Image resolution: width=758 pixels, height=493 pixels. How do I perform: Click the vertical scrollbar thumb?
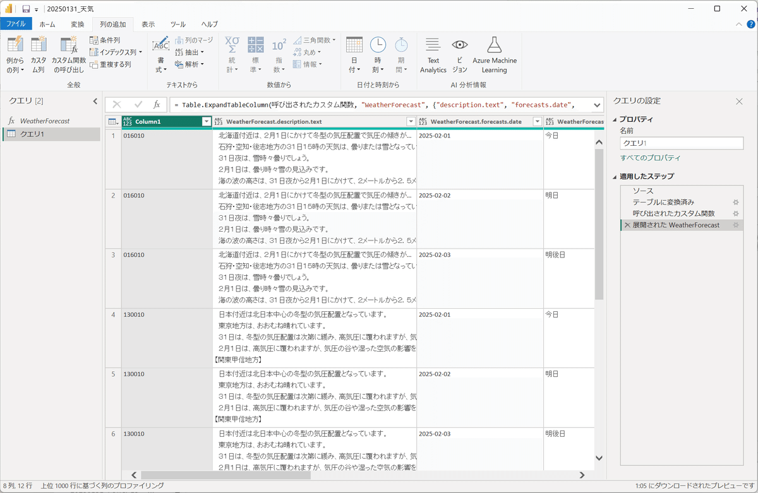(599, 224)
